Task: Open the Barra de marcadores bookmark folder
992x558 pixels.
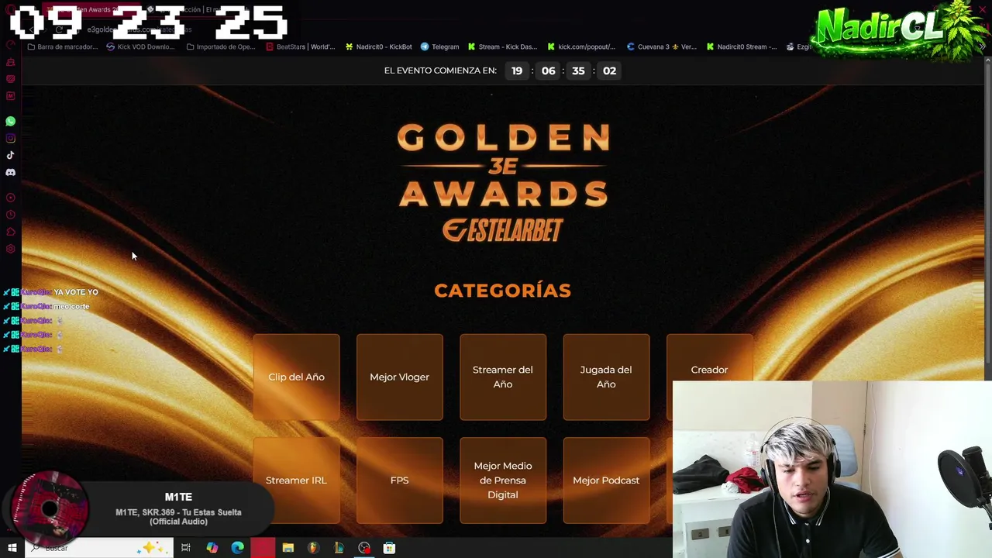Action: (x=63, y=46)
